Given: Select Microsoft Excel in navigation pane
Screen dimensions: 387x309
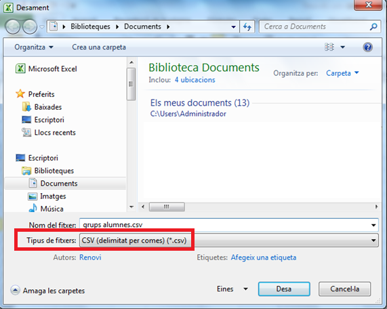Looking at the screenshot, I should 46,68.
